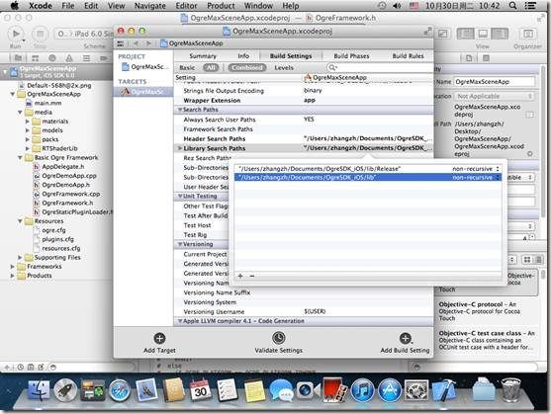Open the Navigate menu
The image size is (551, 414).
tap(150, 6)
